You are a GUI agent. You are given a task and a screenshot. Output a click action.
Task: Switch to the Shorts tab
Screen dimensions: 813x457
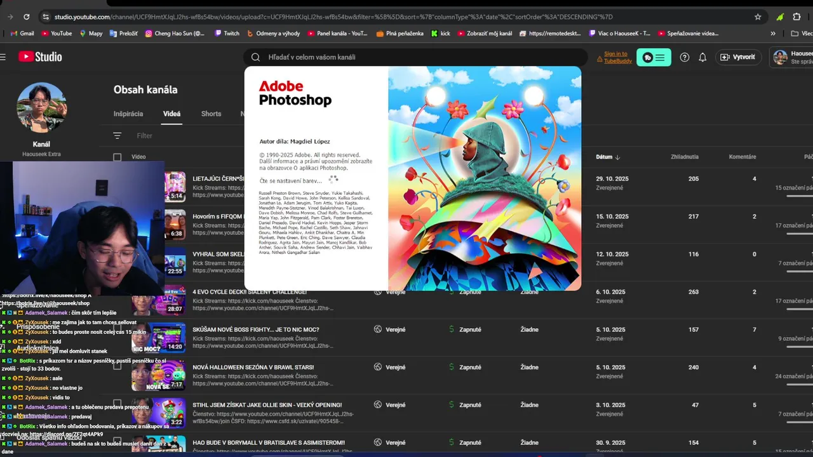pyautogui.click(x=211, y=114)
